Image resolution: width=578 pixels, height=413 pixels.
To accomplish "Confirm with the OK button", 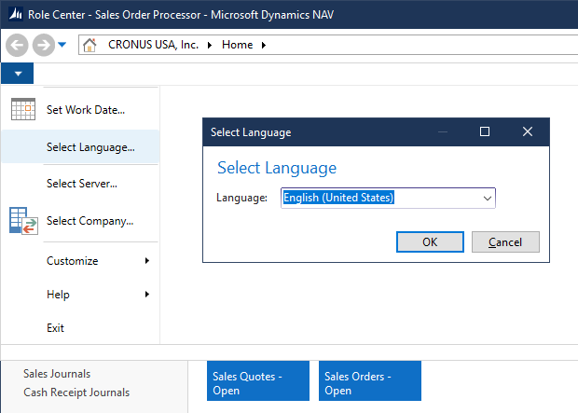I will (x=430, y=241).
